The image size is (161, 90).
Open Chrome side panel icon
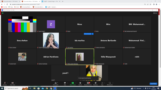pyautogui.click(x=154, y=4)
